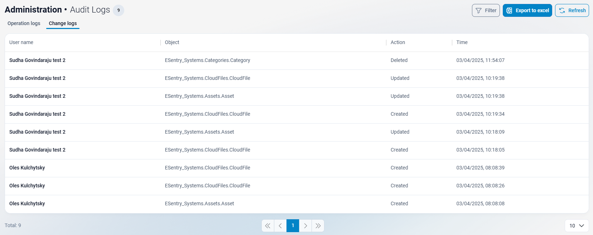The image size is (593, 235).
Task: Select Oles Kulchytsky in the 08:08:39 row
Action: [27, 168]
